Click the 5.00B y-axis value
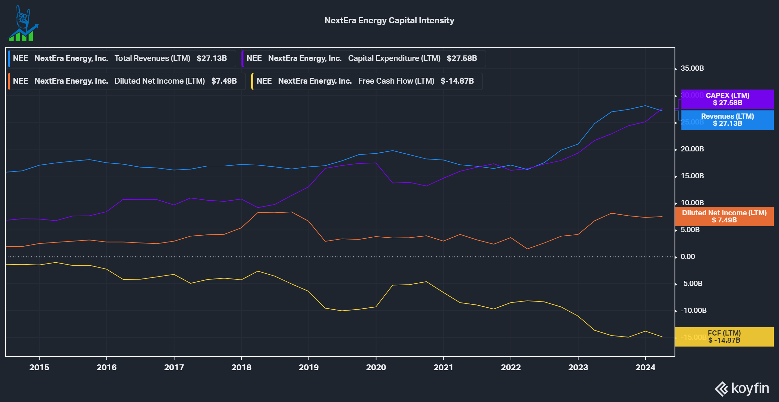 690,230
